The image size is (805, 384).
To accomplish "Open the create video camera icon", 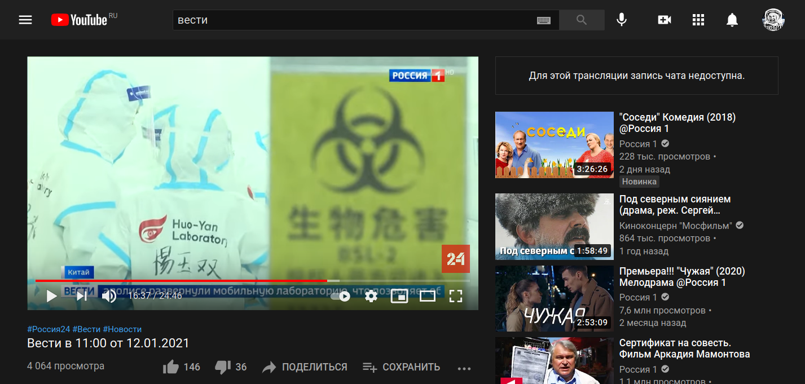I will (665, 20).
